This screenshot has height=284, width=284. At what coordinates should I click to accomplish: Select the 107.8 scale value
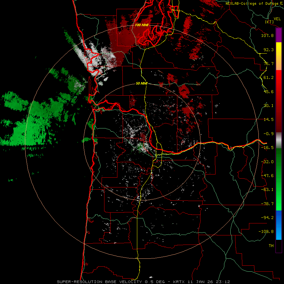(x=267, y=35)
